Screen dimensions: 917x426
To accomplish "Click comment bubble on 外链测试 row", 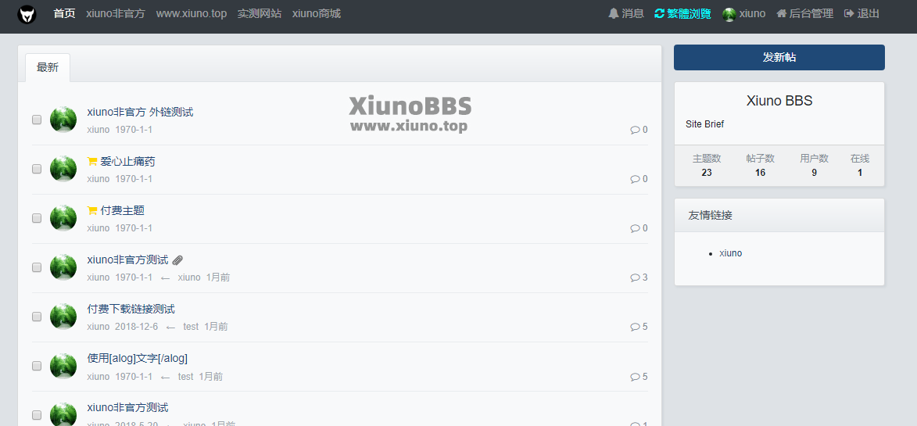I will [635, 130].
